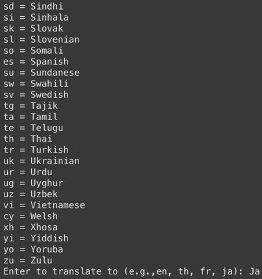Select the 'te = Telugu' line
262x279 pixels.
(33, 128)
